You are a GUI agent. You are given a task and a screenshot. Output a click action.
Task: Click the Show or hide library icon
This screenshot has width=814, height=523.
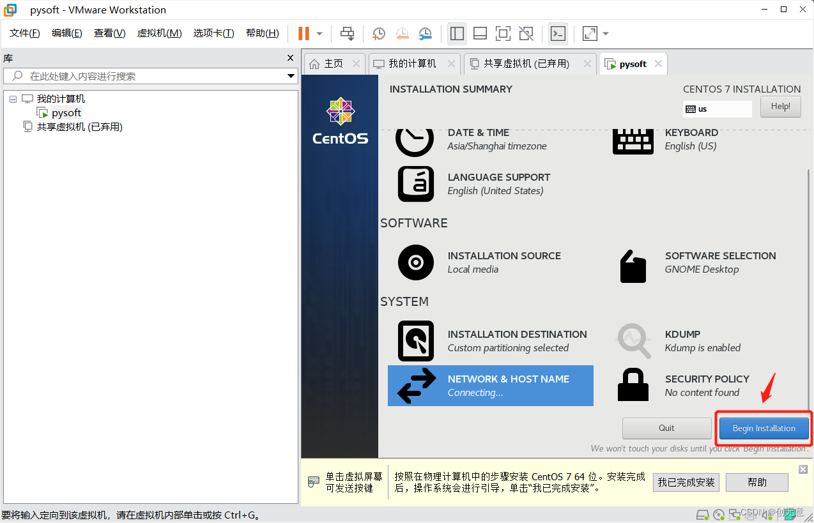(x=457, y=33)
